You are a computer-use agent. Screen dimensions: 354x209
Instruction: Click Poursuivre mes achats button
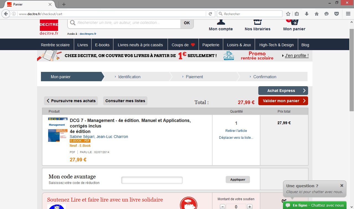[x=71, y=101]
